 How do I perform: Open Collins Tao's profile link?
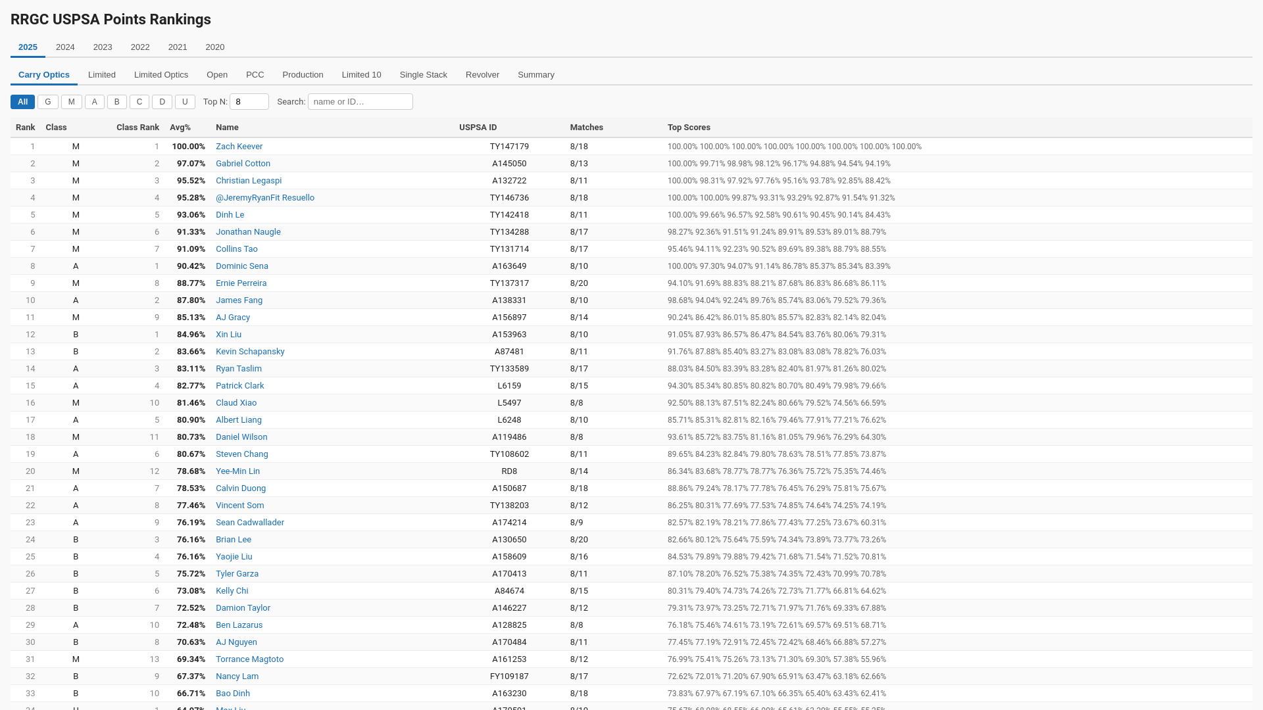coord(237,249)
